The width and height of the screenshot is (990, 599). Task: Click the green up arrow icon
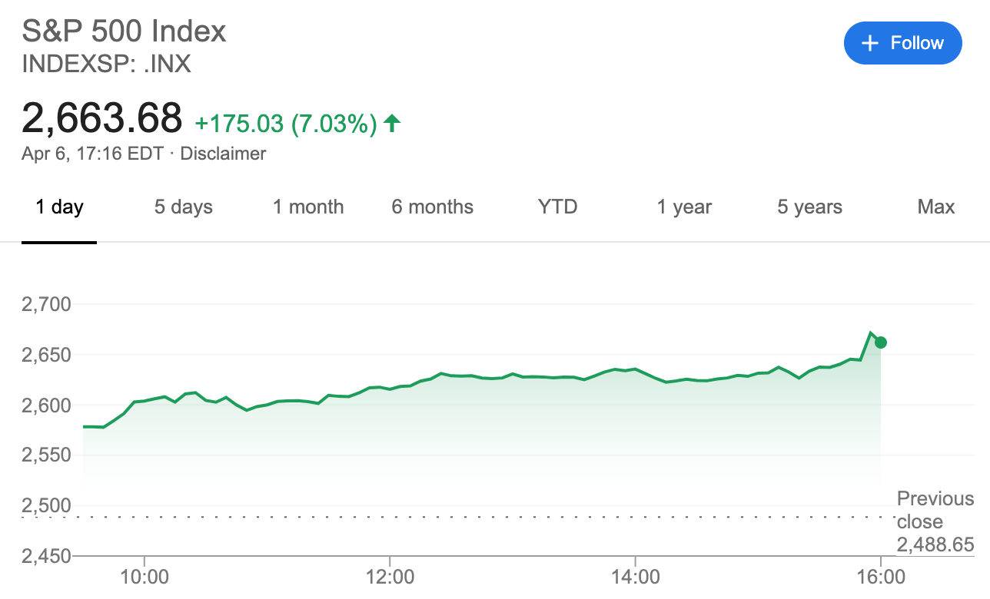point(392,123)
